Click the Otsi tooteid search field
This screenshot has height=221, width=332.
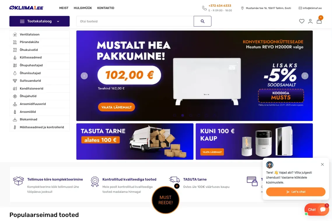point(135,21)
